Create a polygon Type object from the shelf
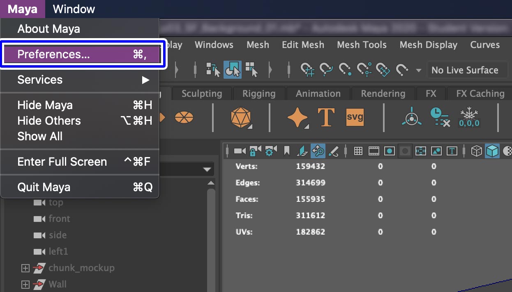This screenshot has height=292, width=512. [327, 117]
